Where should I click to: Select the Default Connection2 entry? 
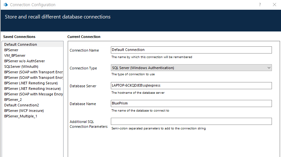click(x=33, y=105)
